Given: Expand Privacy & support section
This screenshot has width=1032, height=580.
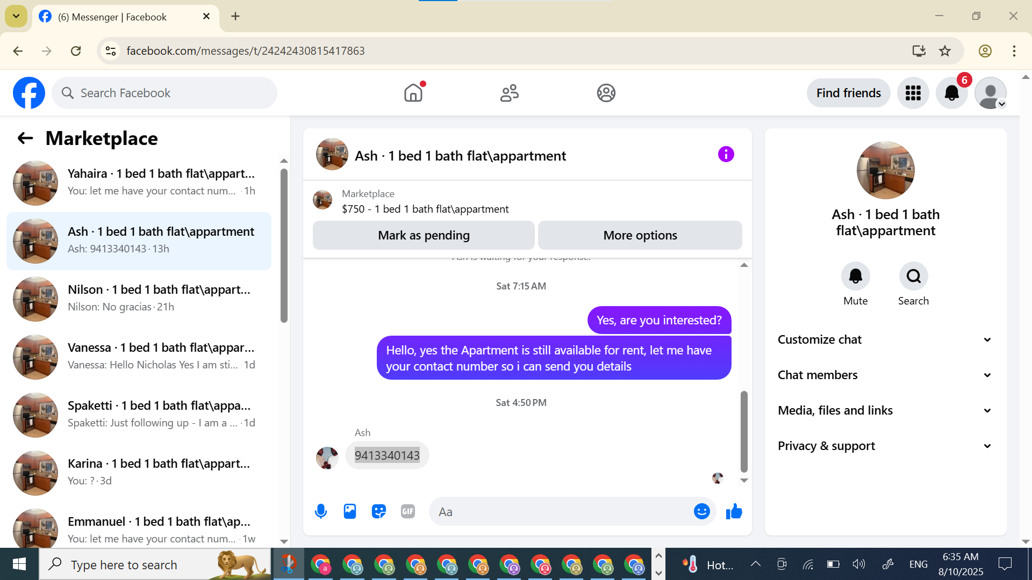Looking at the screenshot, I should point(885,446).
